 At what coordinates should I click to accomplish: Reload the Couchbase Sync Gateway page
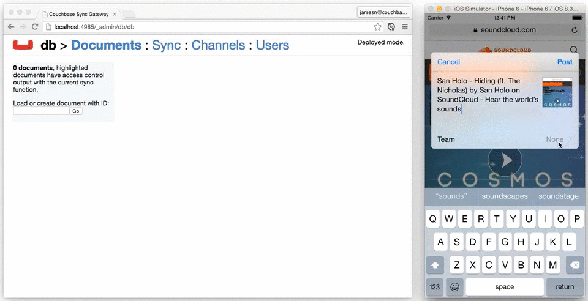coord(35,26)
